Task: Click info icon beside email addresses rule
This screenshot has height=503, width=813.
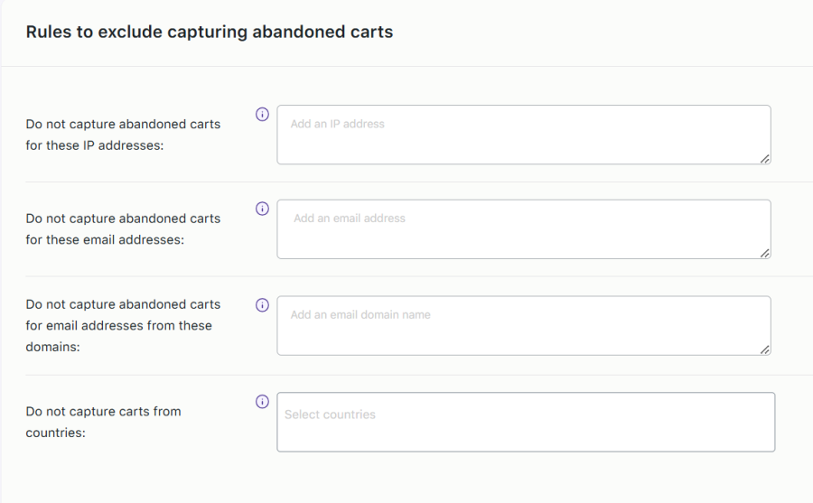Action: pos(263,209)
